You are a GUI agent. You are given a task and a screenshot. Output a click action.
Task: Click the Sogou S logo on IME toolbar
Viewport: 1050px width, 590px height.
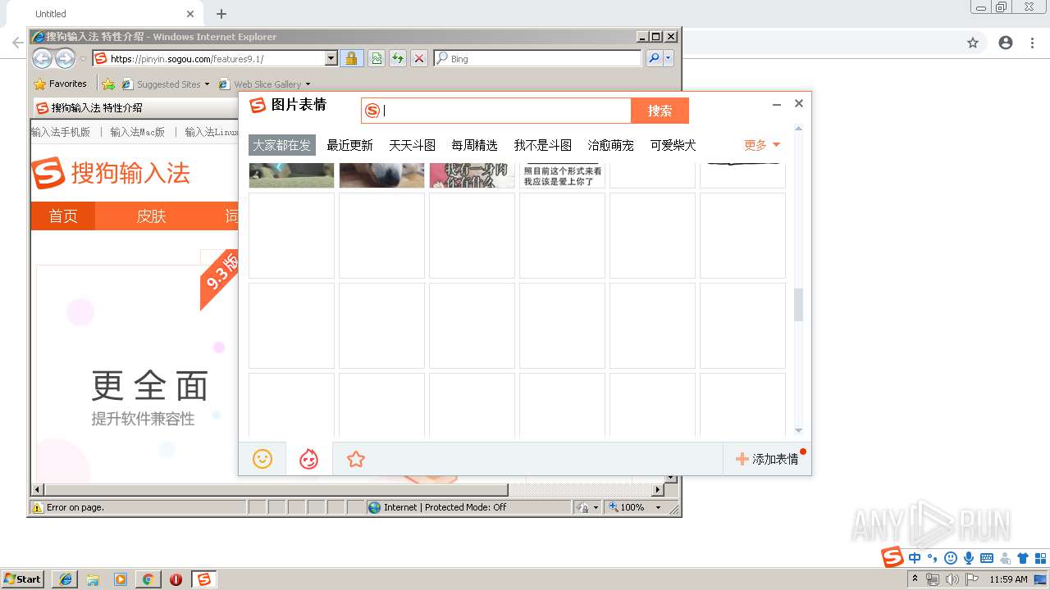coord(892,557)
